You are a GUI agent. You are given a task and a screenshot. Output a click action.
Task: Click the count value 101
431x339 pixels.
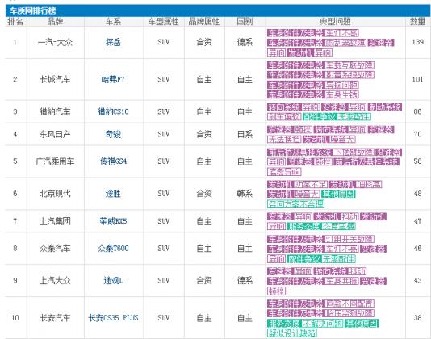417,80
